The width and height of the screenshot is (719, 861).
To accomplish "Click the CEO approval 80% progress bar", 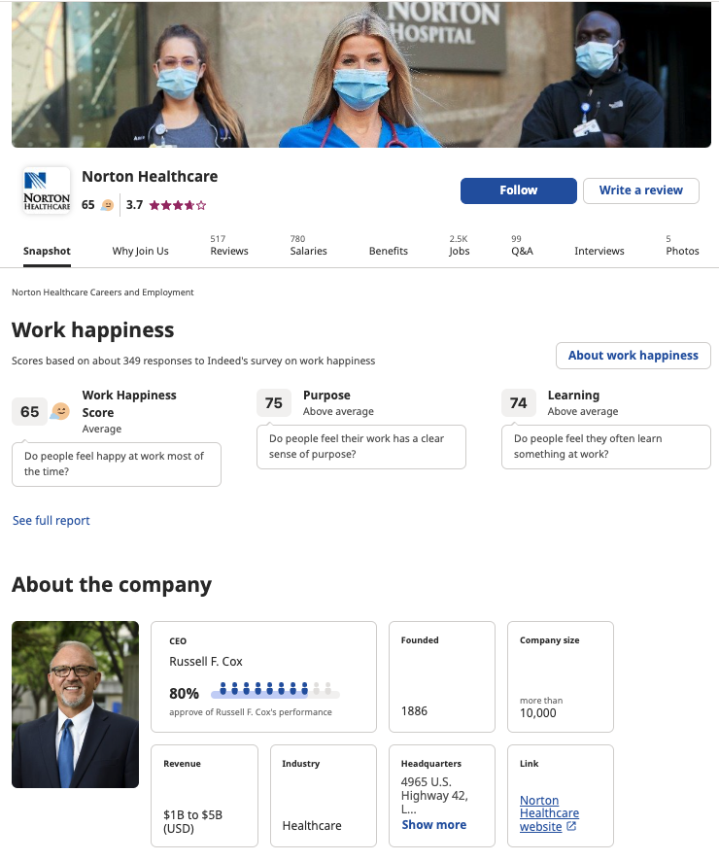I will [x=275, y=690].
